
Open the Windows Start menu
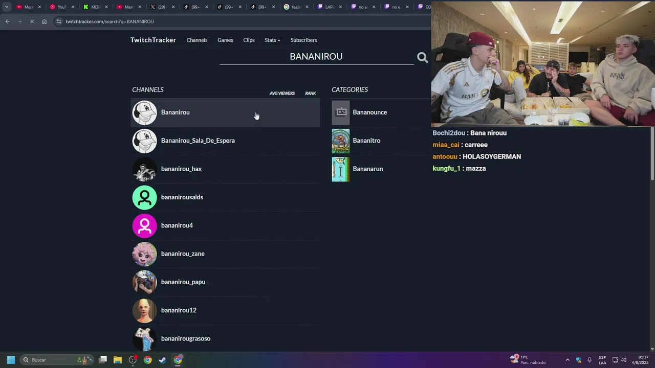[11, 360]
